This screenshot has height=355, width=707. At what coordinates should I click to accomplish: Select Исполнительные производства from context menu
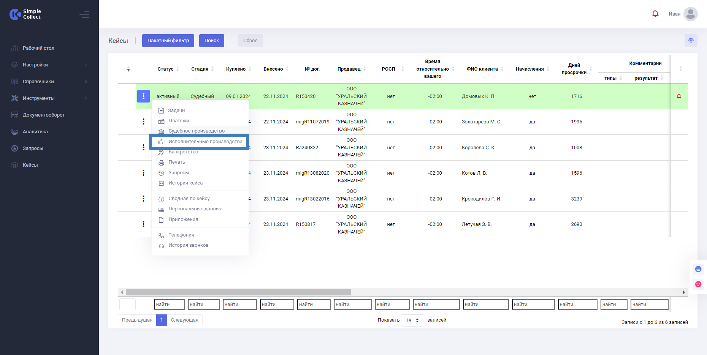coord(205,142)
